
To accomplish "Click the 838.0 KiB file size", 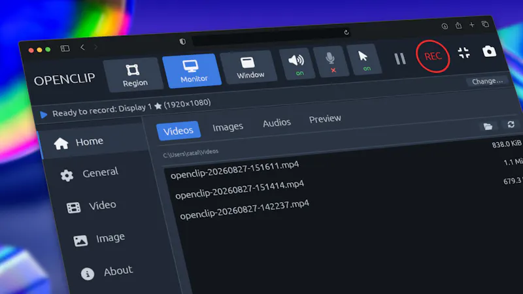I will click(x=507, y=144).
